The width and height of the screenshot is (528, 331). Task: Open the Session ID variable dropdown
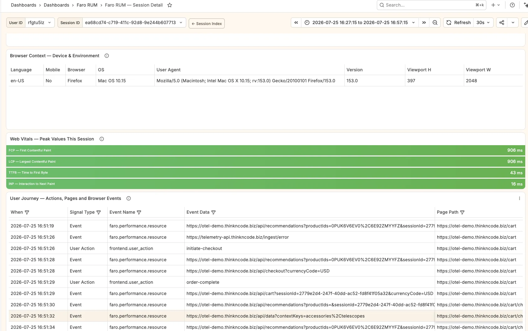click(x=134, y=23)
